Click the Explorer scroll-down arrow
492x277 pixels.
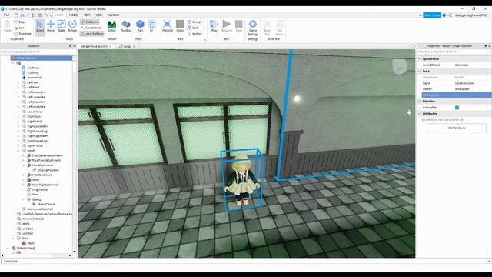75,252
